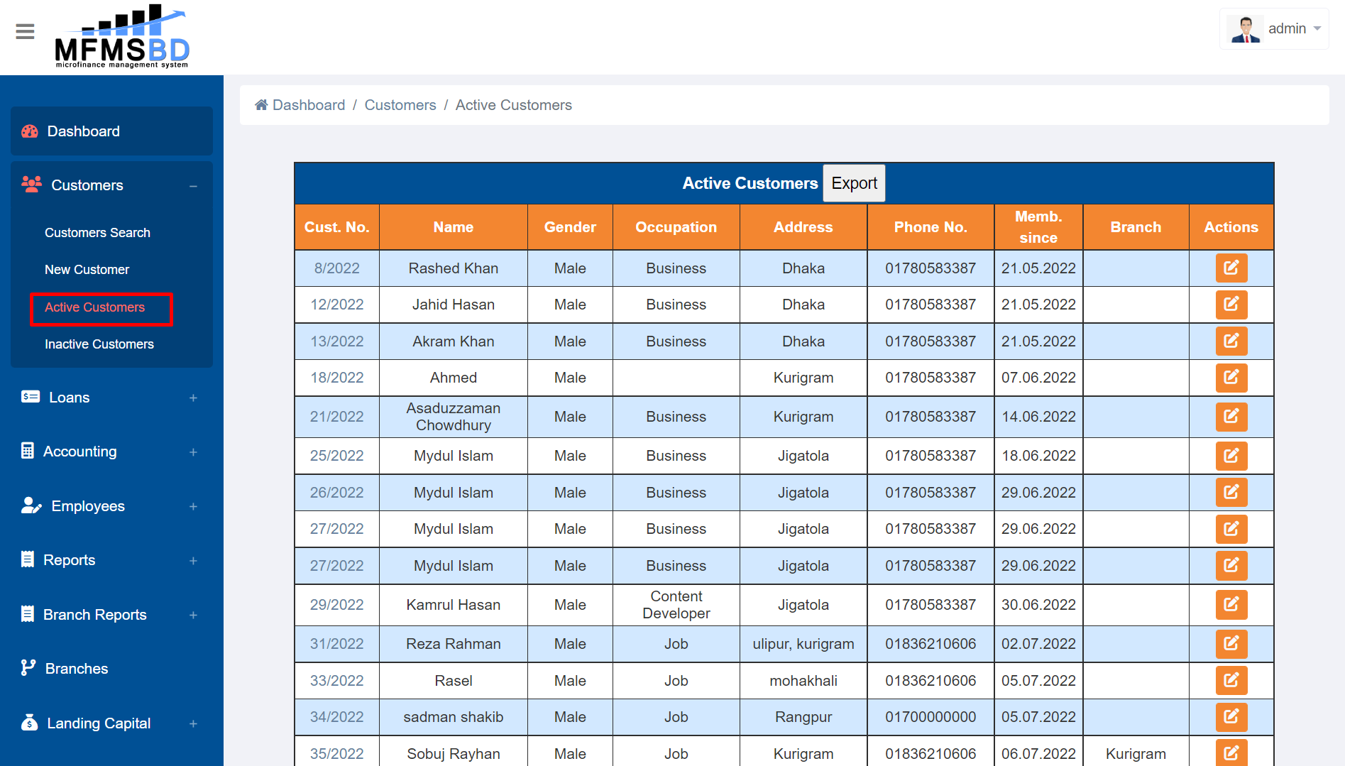Click Cust. No. column header
Image resolution: width=1345 pixels, height=766 pixels.
(337, 227)
